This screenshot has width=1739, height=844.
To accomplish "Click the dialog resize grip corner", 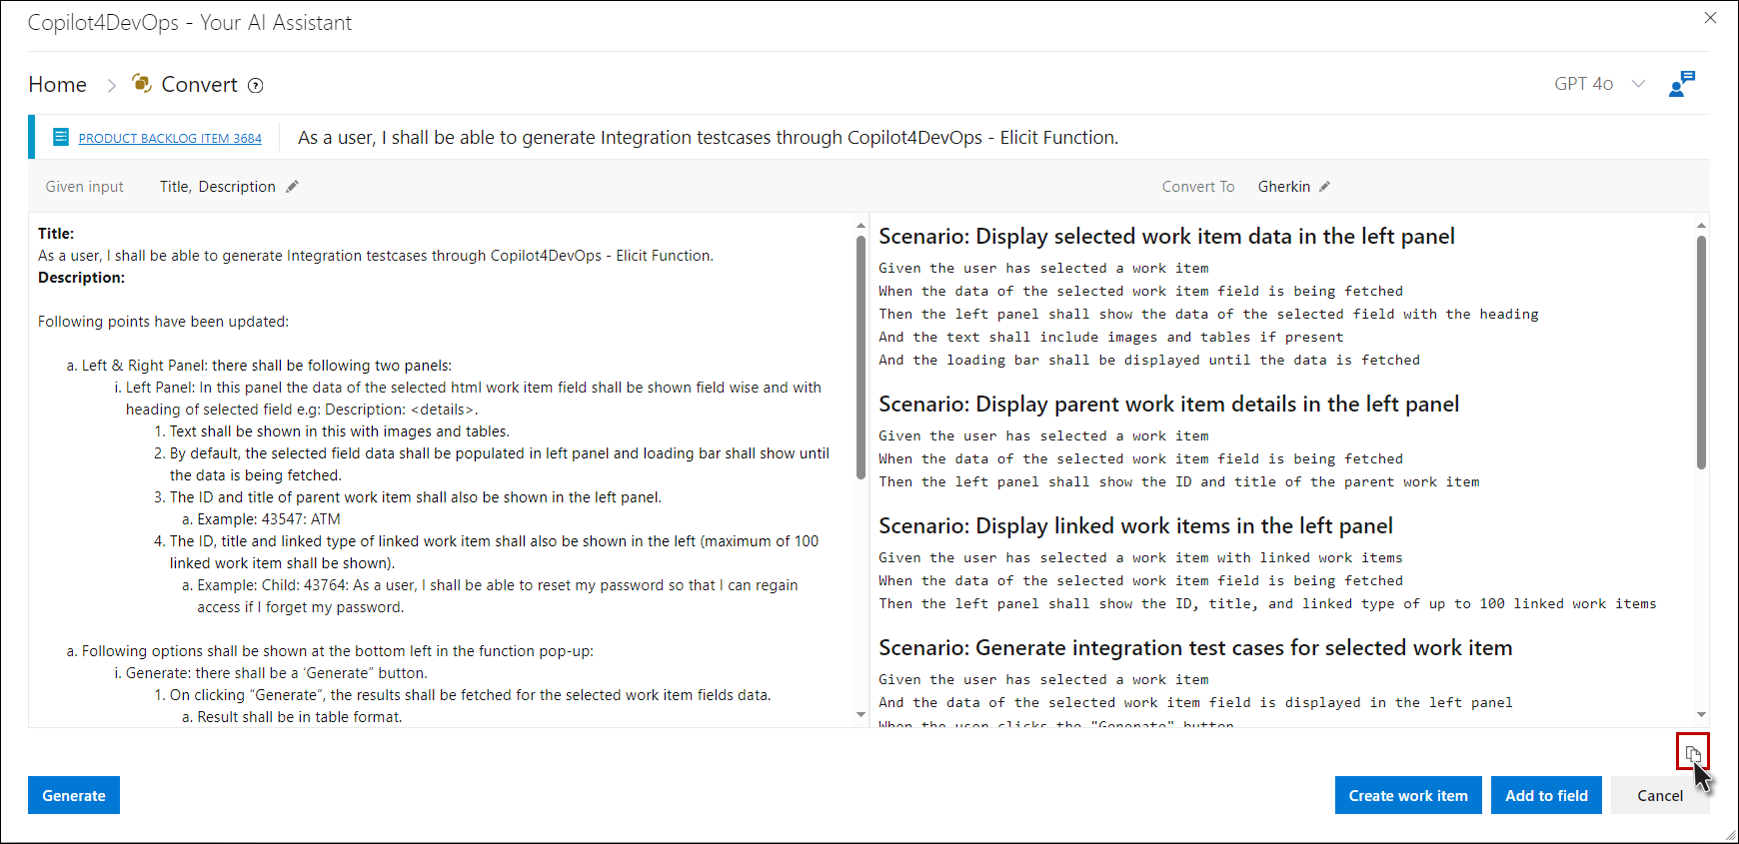I will coord(1730,835).
